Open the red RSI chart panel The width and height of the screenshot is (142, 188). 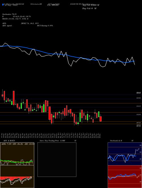pyautogui.click(x=125, y=177)
